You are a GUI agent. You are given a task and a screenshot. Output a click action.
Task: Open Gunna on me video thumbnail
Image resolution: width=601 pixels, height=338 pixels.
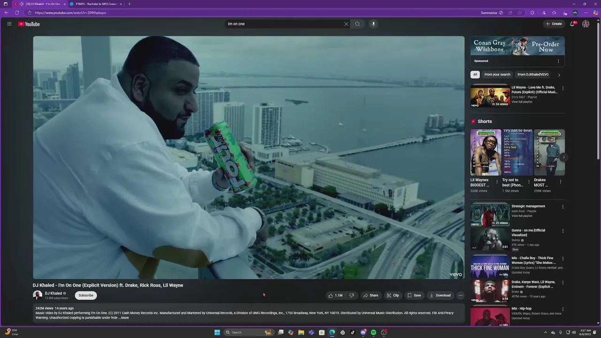[x=490, y=239]
